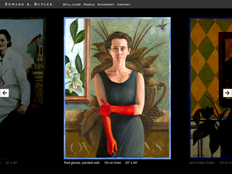Select the Red gloves central painting
The image size is (232, 174).
point(117,88)
